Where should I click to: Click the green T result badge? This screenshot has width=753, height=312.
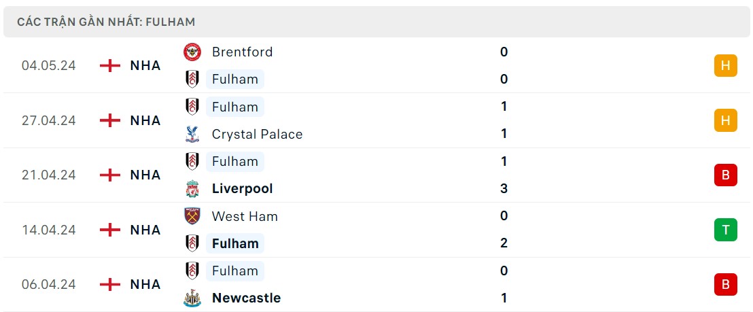pyautogui.click(x=725, y=230)
